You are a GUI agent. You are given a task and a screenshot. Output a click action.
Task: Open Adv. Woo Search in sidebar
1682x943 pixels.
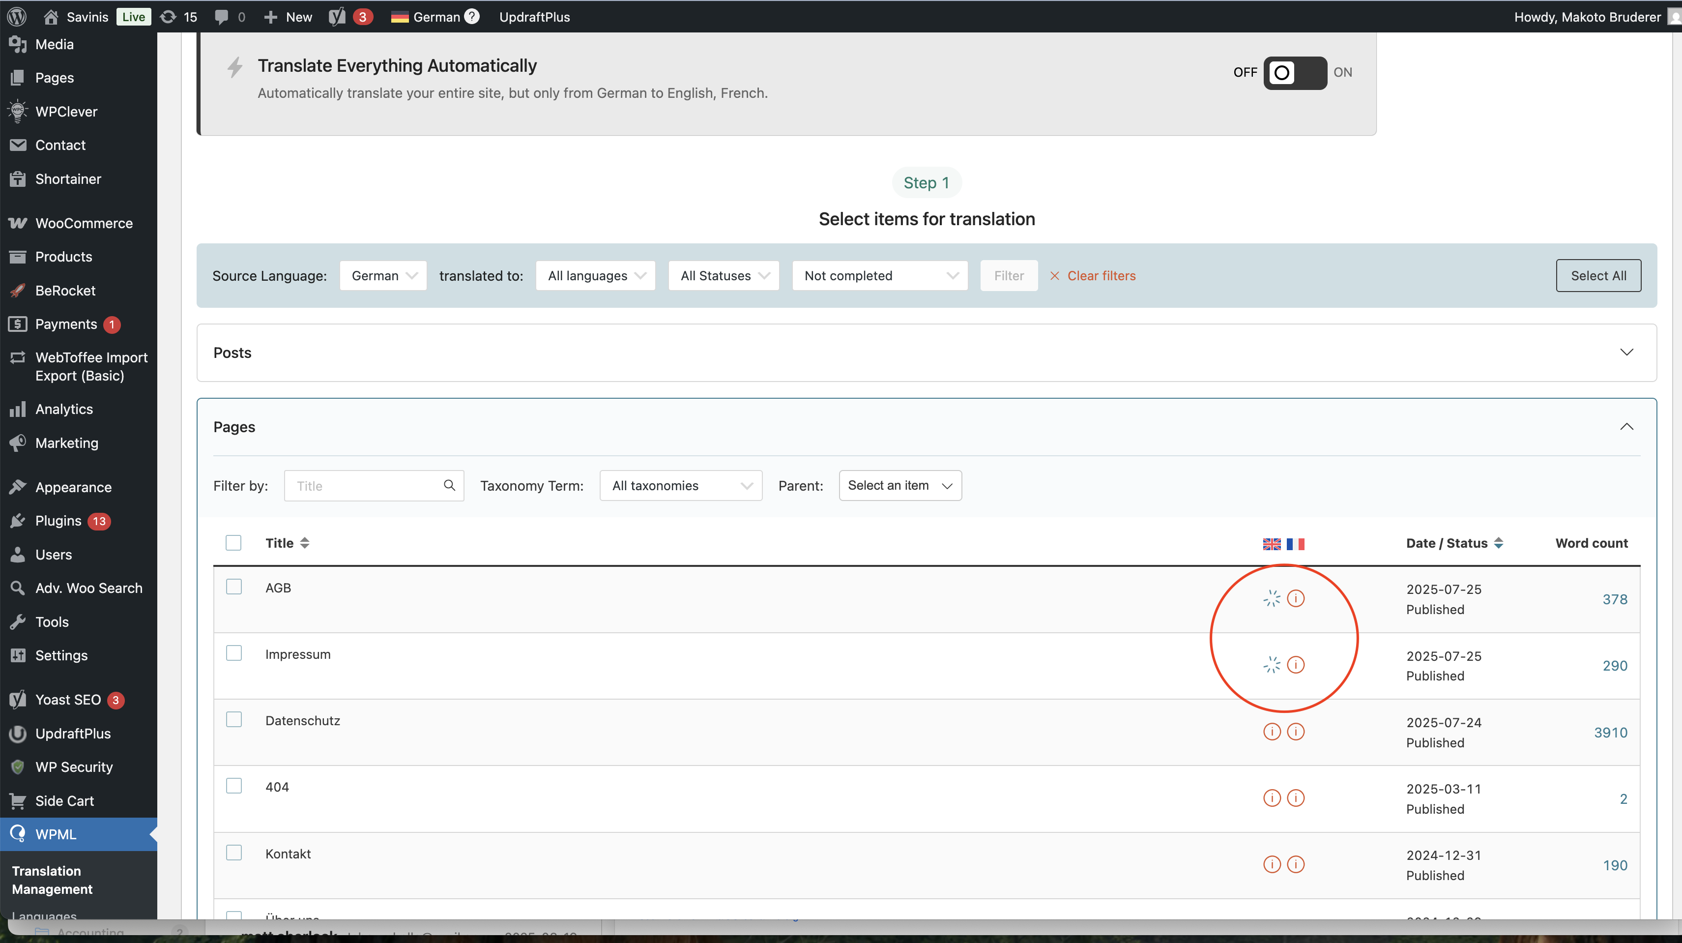coord(78,588)
